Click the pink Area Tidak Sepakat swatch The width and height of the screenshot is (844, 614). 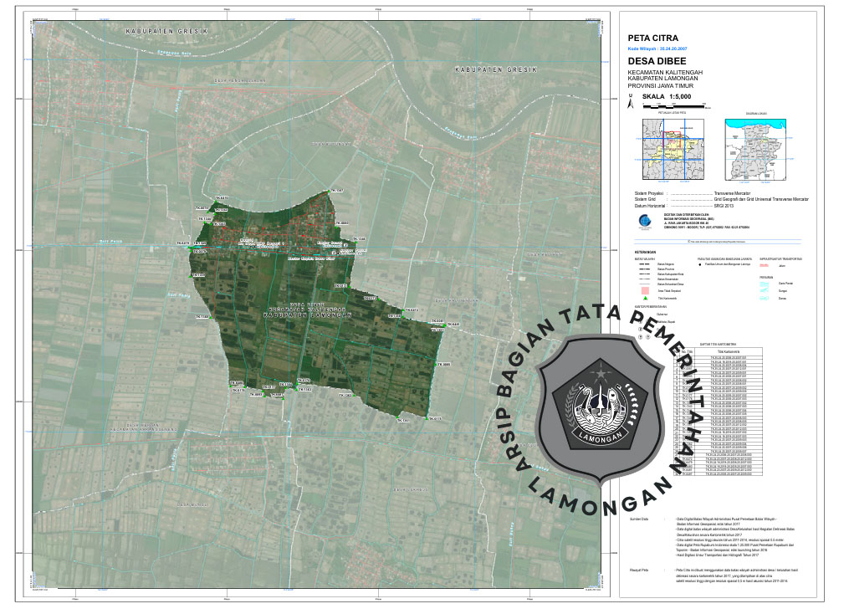pyautogui.click(x=646, y=292)
